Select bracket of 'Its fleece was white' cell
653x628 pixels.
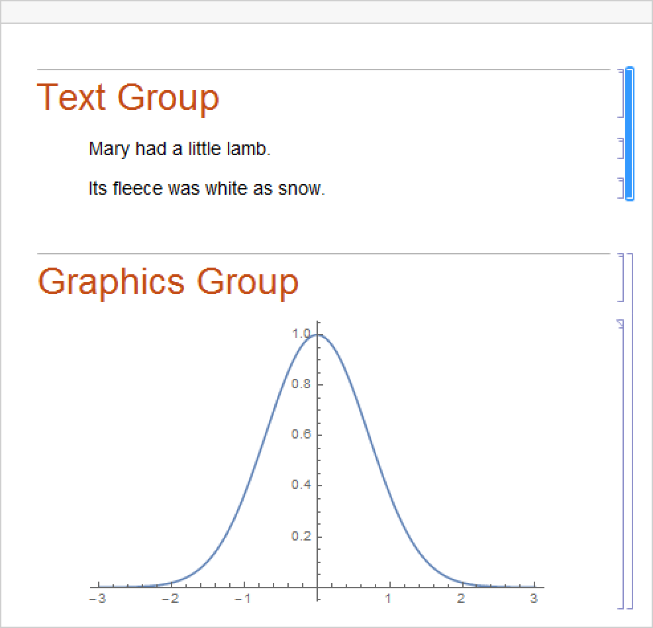pyautogui.click(x=621, y=188)
